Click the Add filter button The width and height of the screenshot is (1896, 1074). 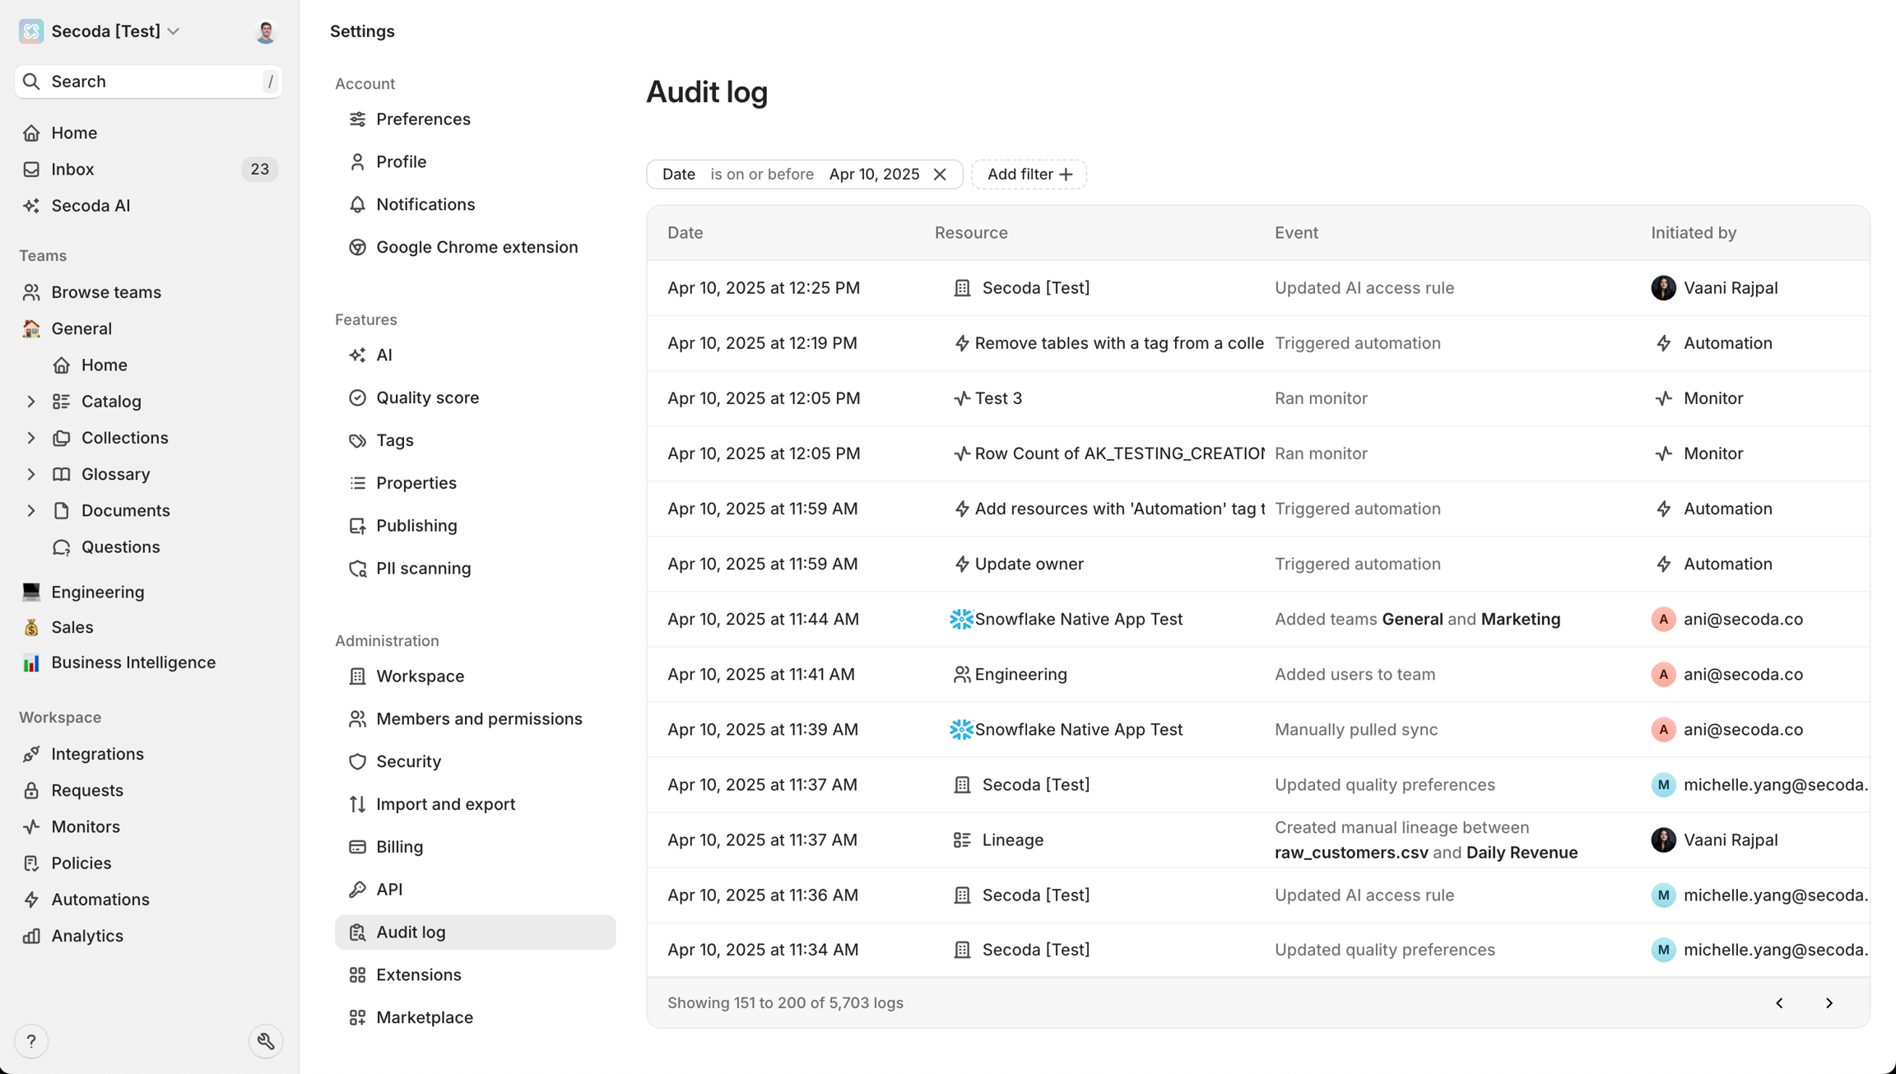tap(1029, 174)
